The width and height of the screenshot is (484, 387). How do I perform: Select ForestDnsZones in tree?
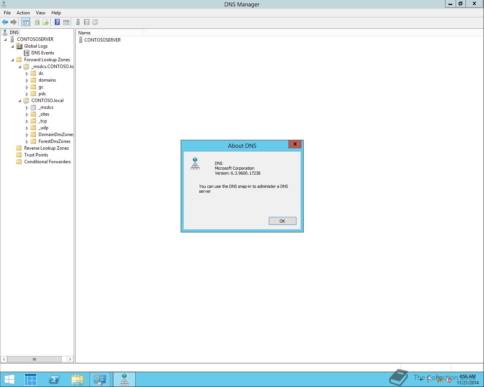(x=54, y=141)
